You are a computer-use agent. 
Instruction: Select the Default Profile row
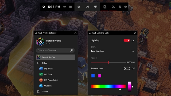[x=55, y=57]
